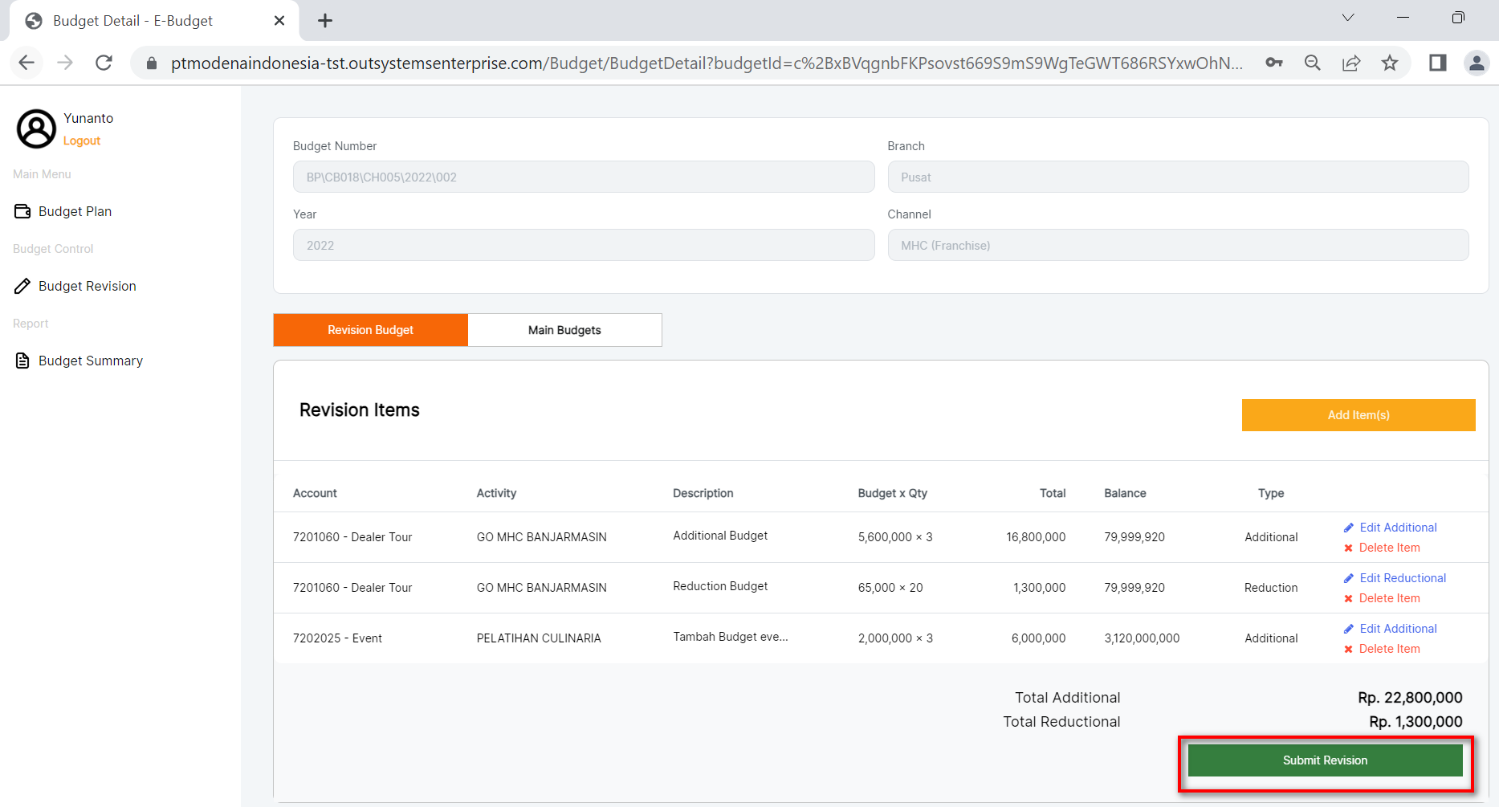The image size is (1499, 807).
Task: Edit Additional for PELATIHAN CULINARIA row
Action: [1397, 629]
